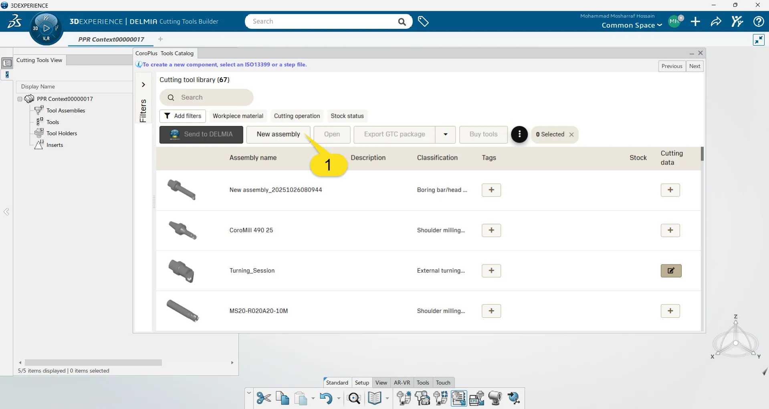The image size is (769, 409).
Task: Open the tag icon beside search
Action: pos(423,22)
